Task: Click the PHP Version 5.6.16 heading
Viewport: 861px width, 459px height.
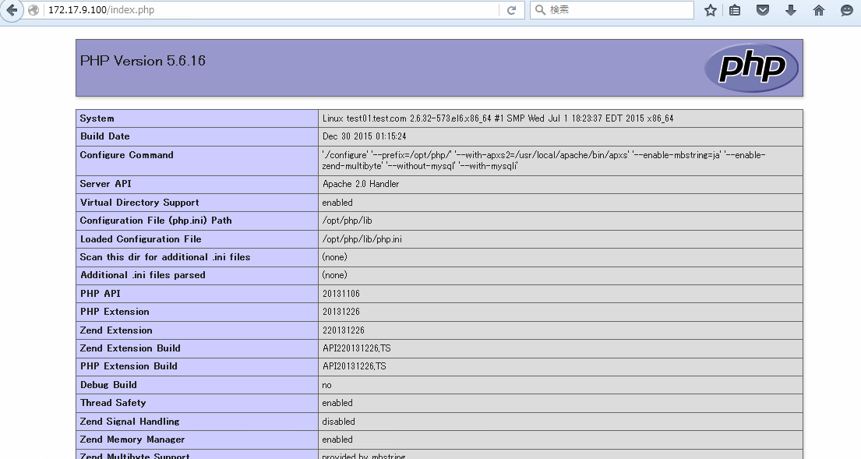Action: [143, 61]
